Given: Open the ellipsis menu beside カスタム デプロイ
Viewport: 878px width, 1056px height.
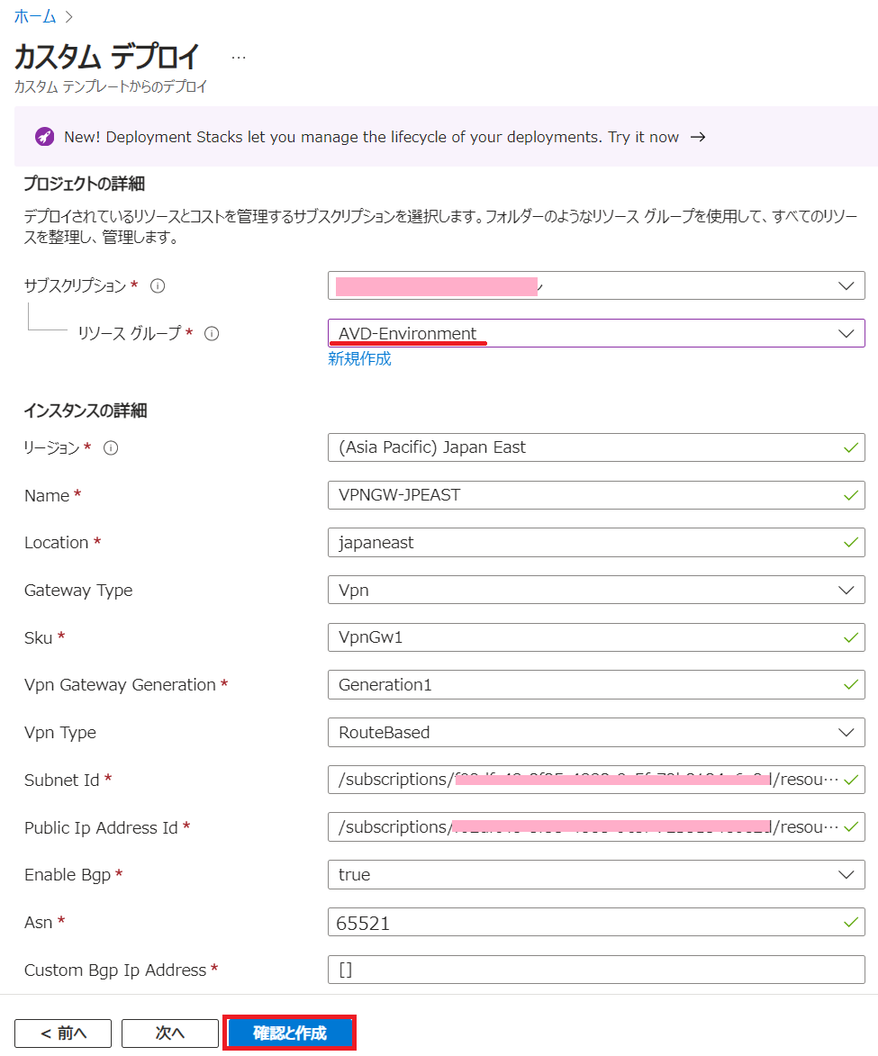Looking at the screenshot, I should (x=239, y=58).
